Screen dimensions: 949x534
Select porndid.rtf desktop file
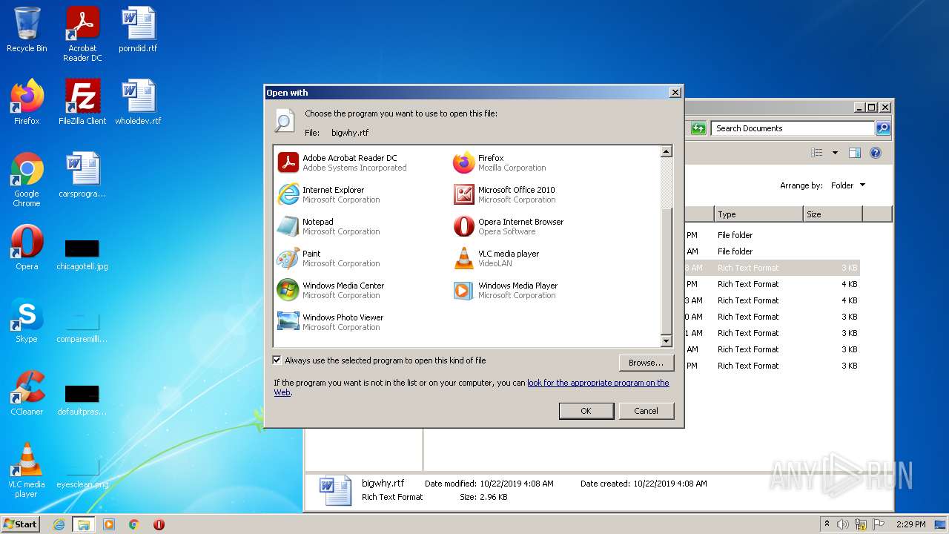138,30
